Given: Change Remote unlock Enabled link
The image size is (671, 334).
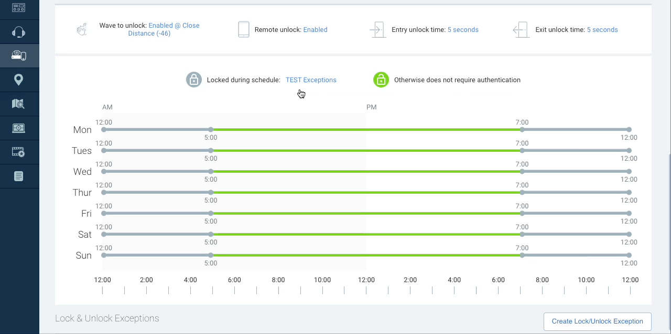Looking at the screenshot, I should [x=315, y=30].
